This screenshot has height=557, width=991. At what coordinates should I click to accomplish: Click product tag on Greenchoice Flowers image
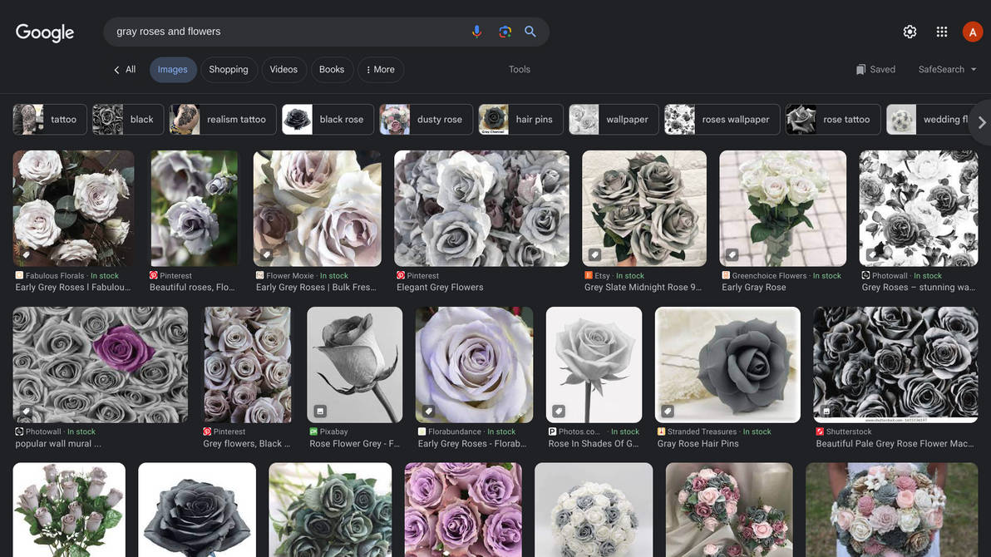(732, 254)
